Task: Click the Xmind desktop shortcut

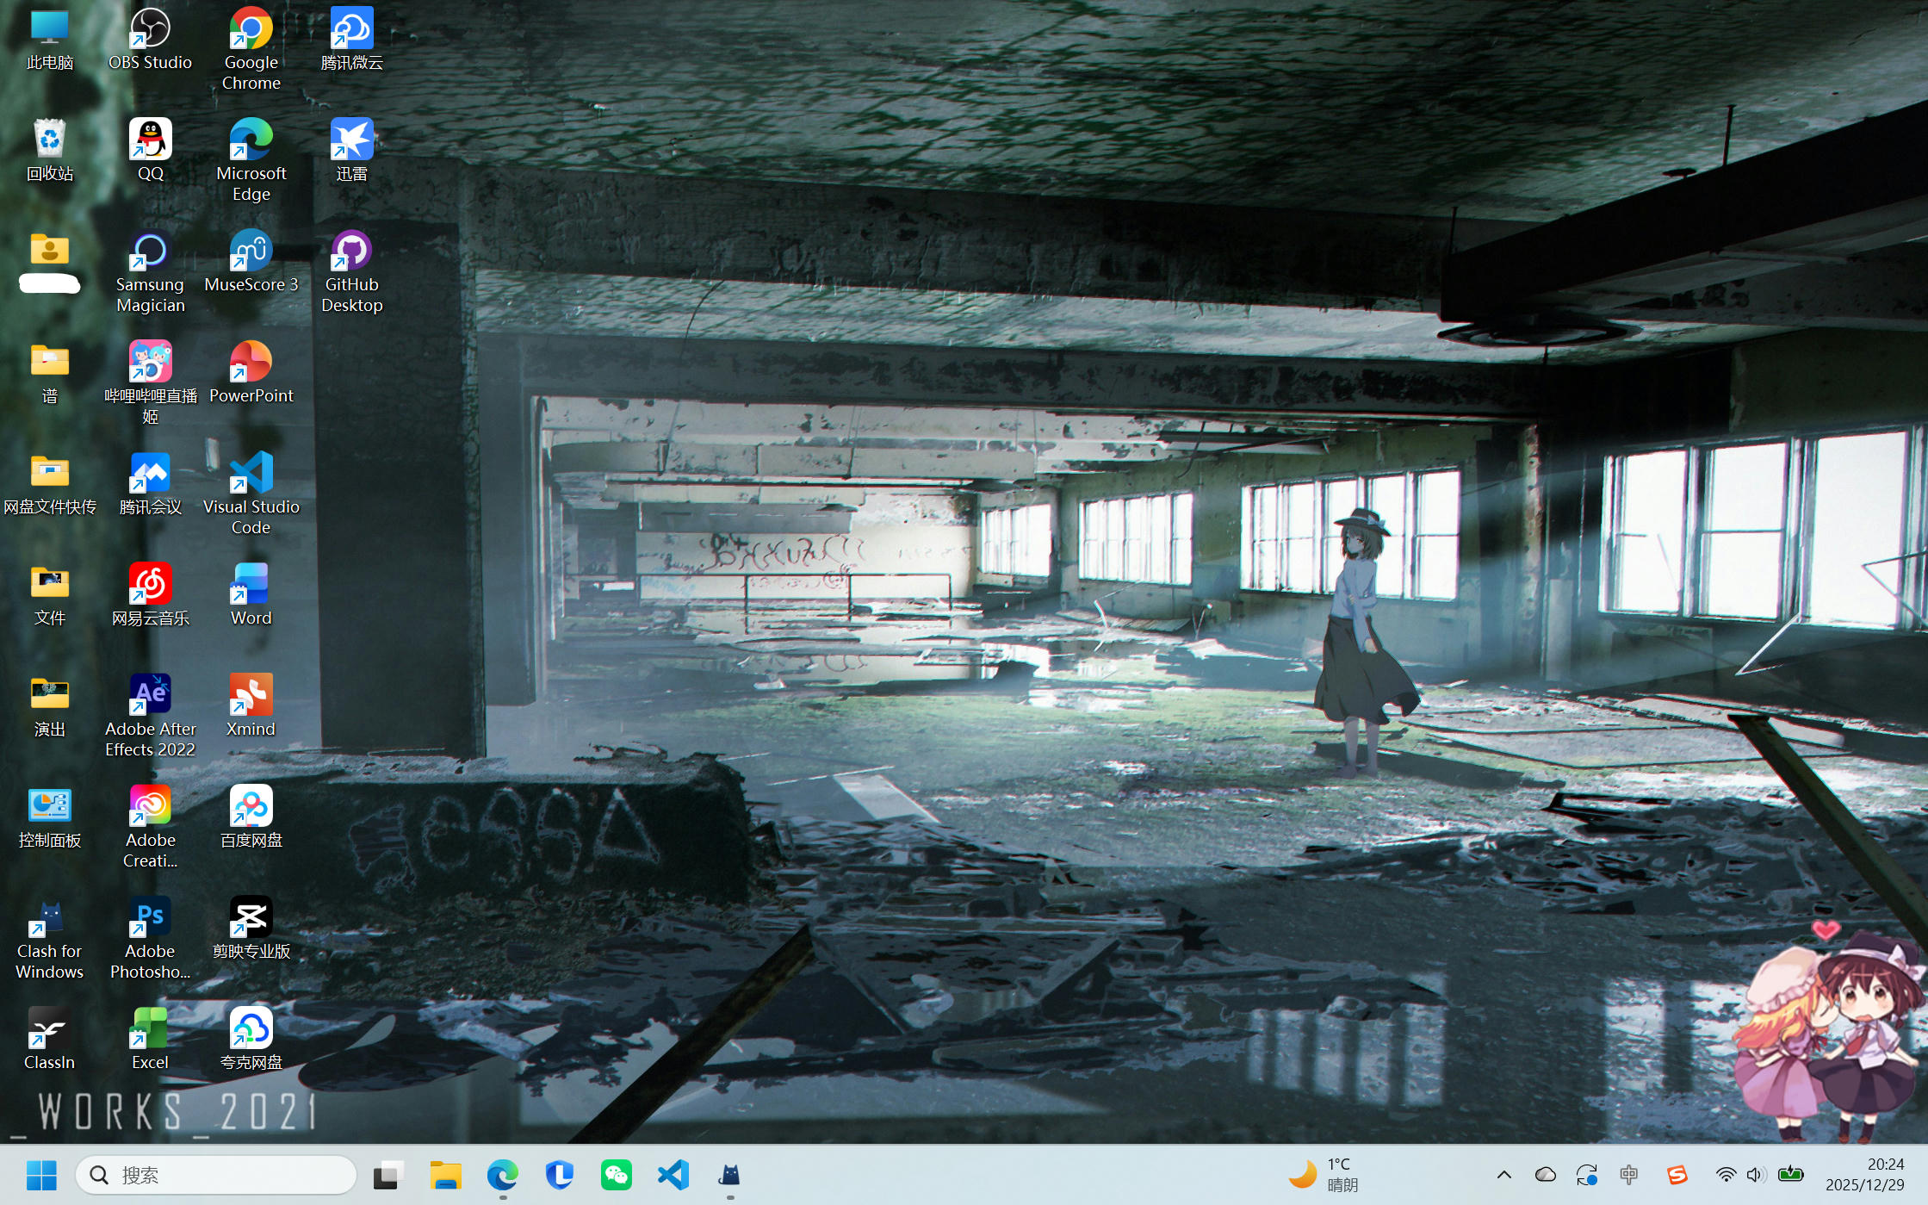Action: 251,696
